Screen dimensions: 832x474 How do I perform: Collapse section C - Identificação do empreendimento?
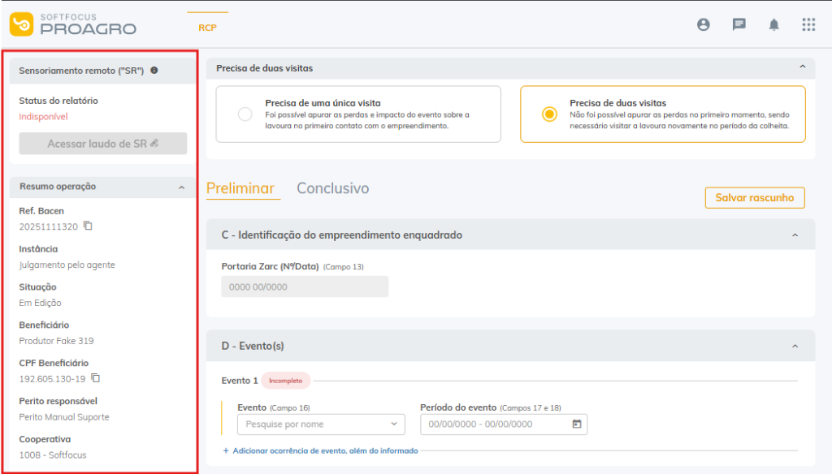(795, 235)
